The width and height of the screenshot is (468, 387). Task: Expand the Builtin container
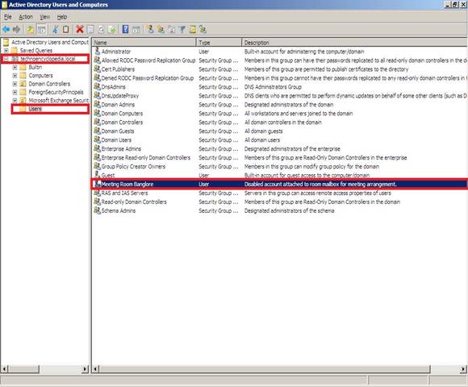click(x=15, y=67)
